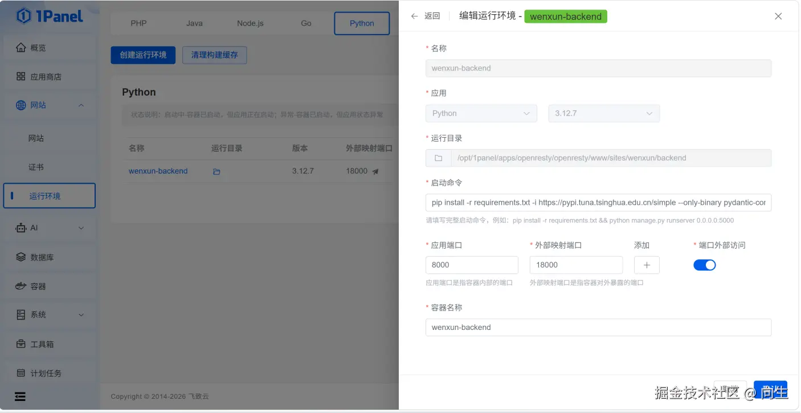Click the folder icon in 运行目录 field

[438, 158]
